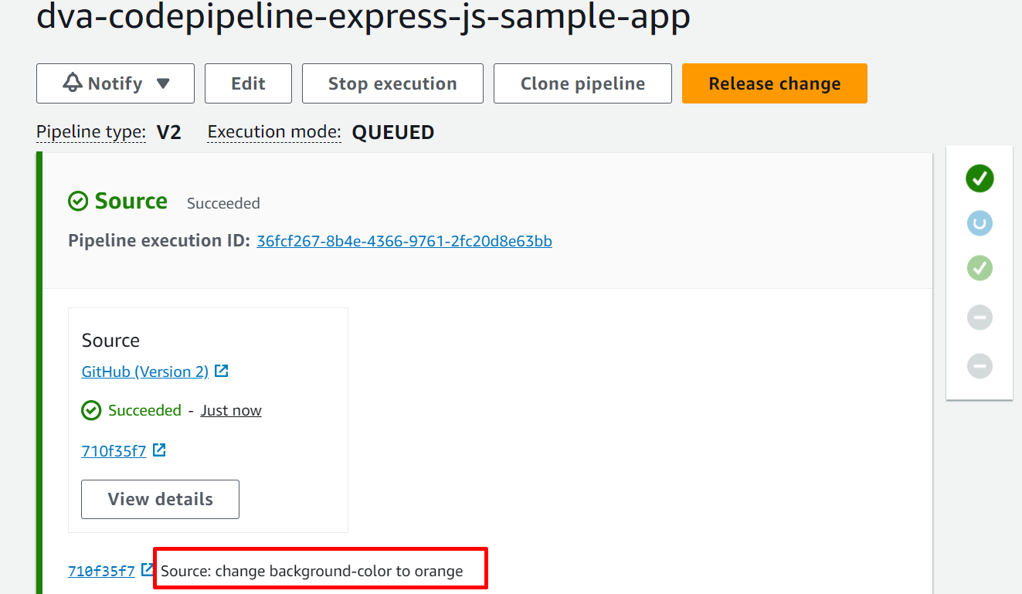This screenshot has width=1022, height=594.
Task: Open commit 710f35f7 link in Source card
Action: point(114,450)
